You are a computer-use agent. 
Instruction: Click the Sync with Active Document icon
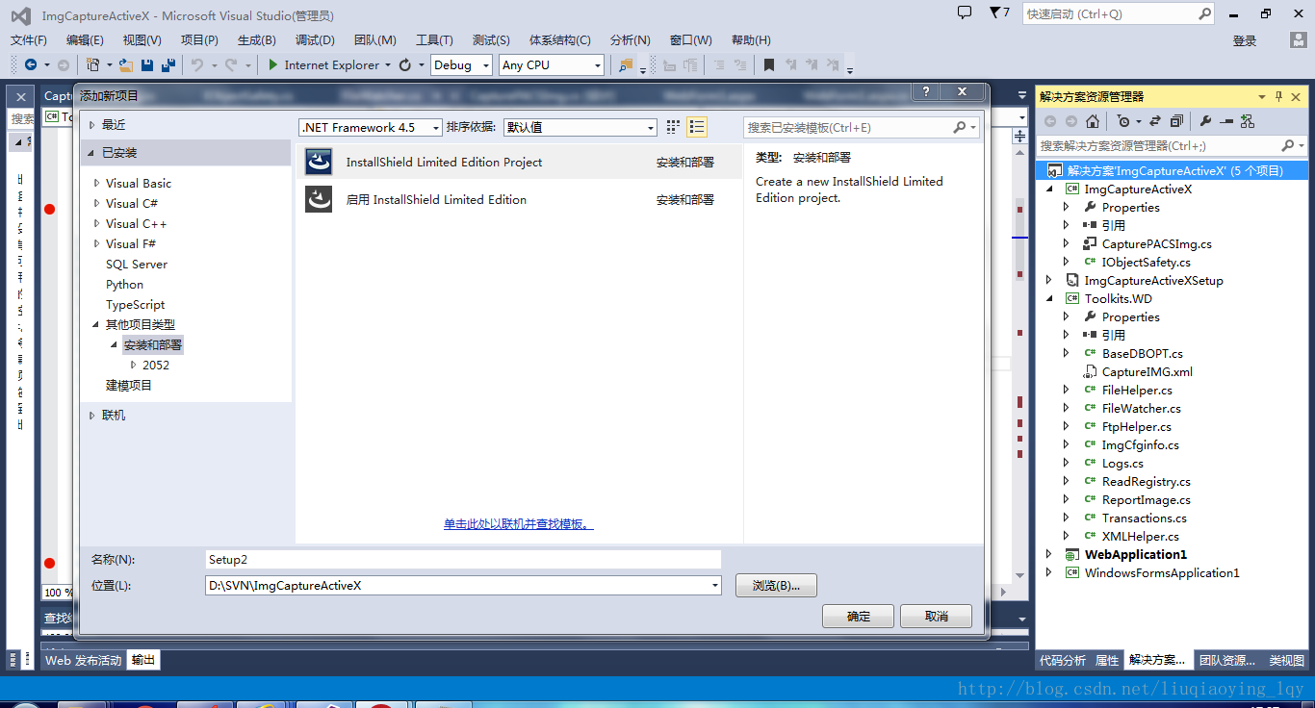tap(1156, 121)
